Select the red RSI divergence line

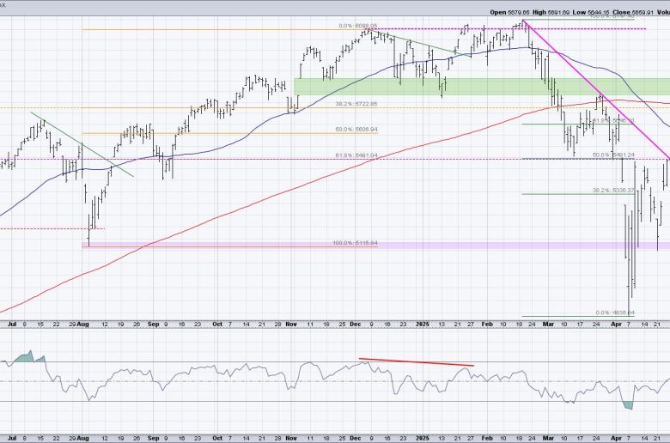pyautogui.click(x=417, y=362)
